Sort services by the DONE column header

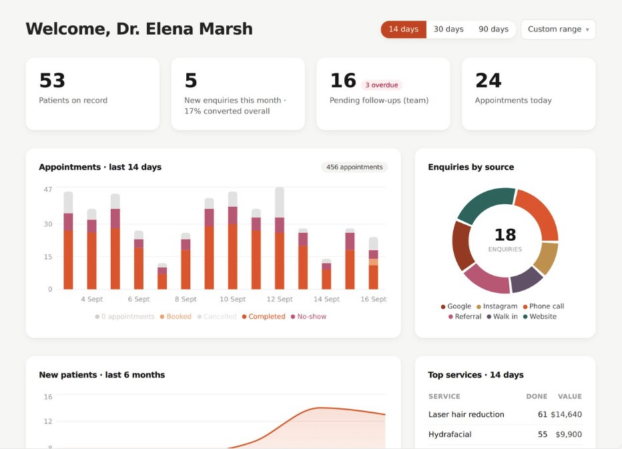(x=537, y=396)
